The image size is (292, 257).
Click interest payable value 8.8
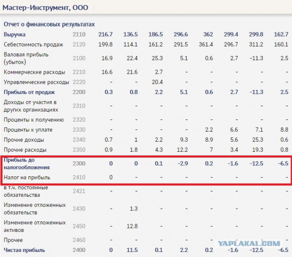coord(284,129)
